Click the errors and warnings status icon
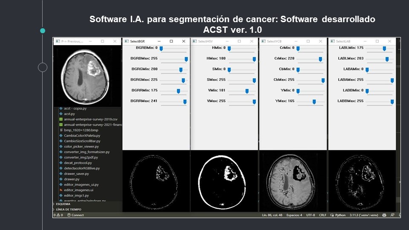 (58, 215)
